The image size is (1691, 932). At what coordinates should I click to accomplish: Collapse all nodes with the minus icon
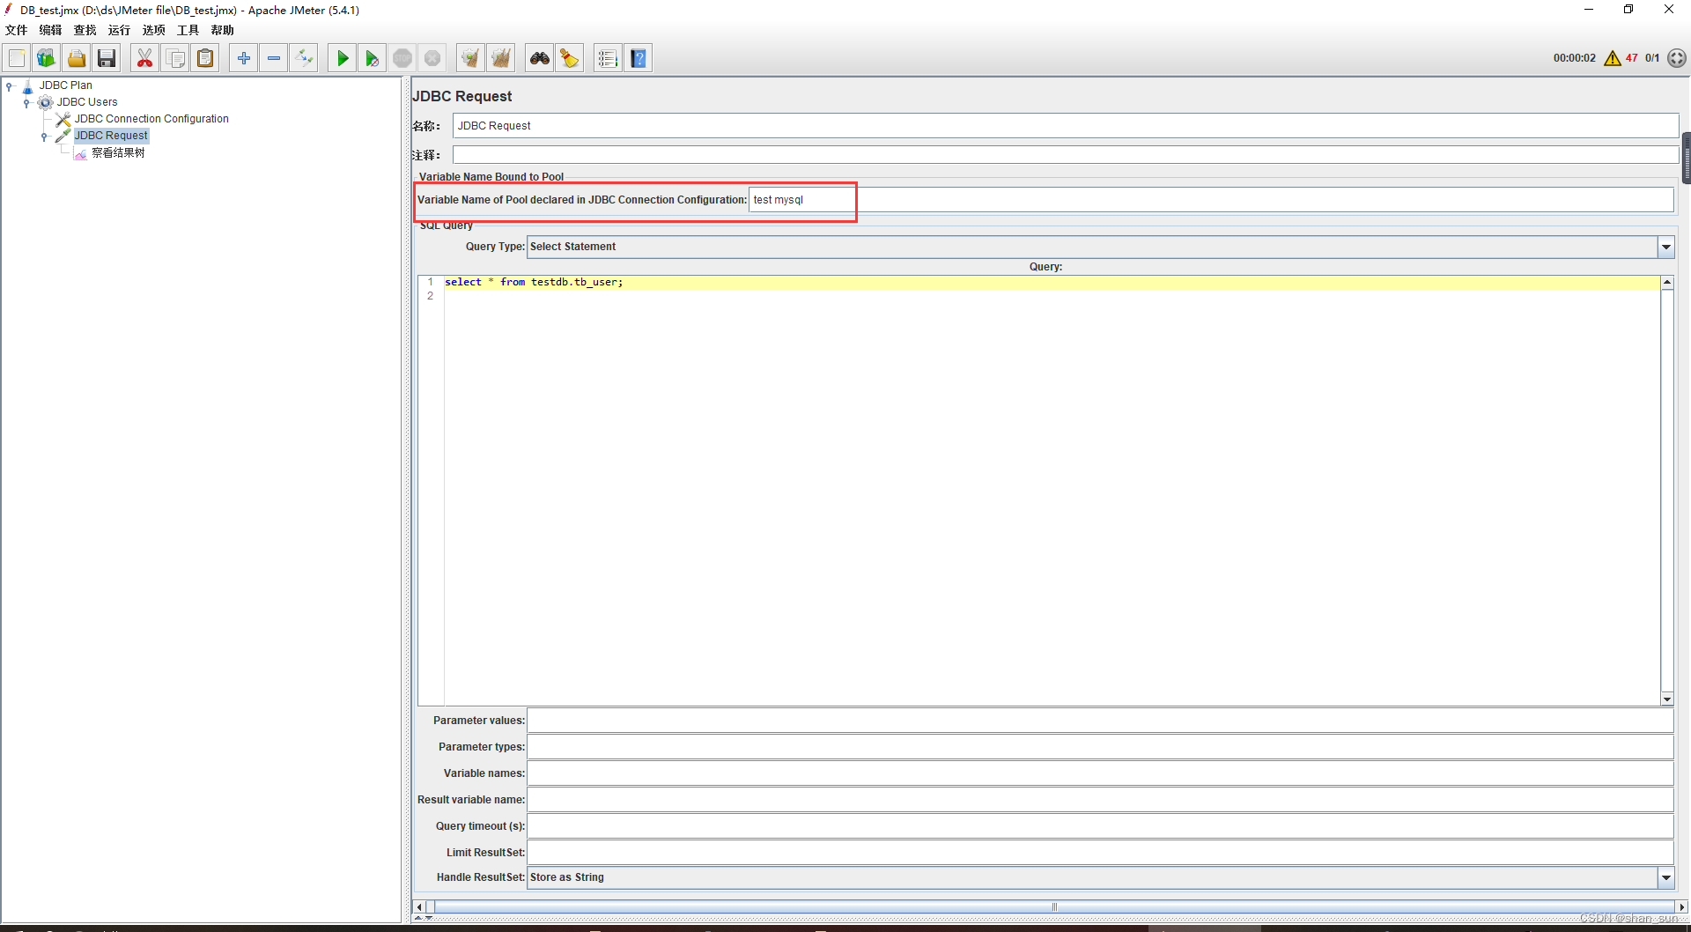pyautogui.click(x=274, y=58)
